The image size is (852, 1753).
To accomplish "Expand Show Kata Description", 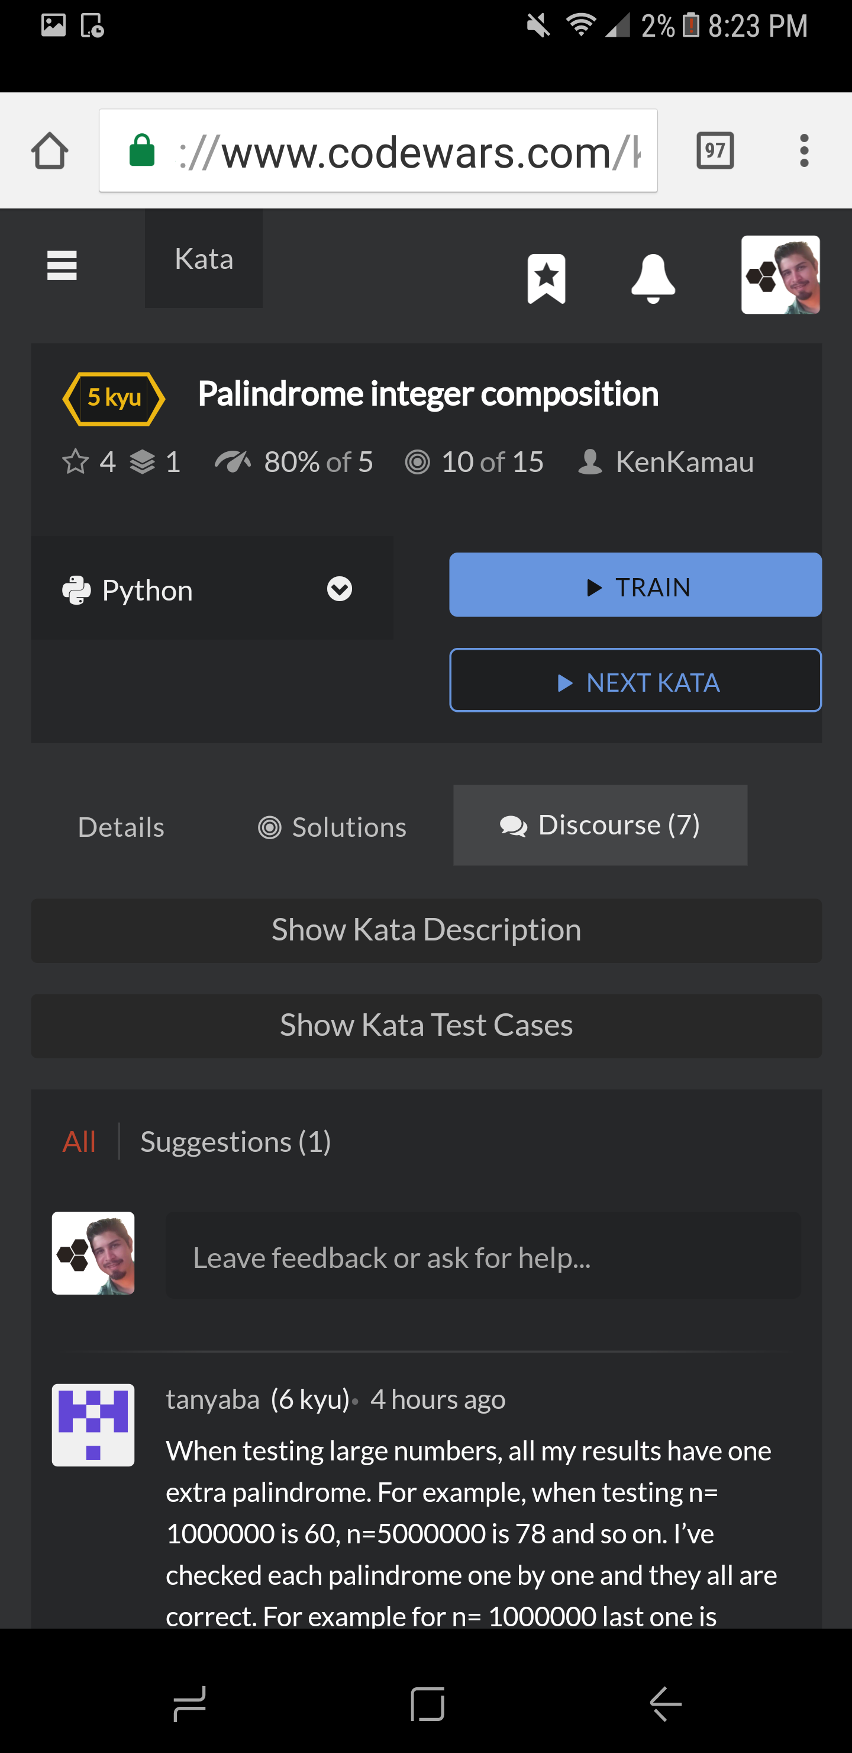I will click(427, 930).
